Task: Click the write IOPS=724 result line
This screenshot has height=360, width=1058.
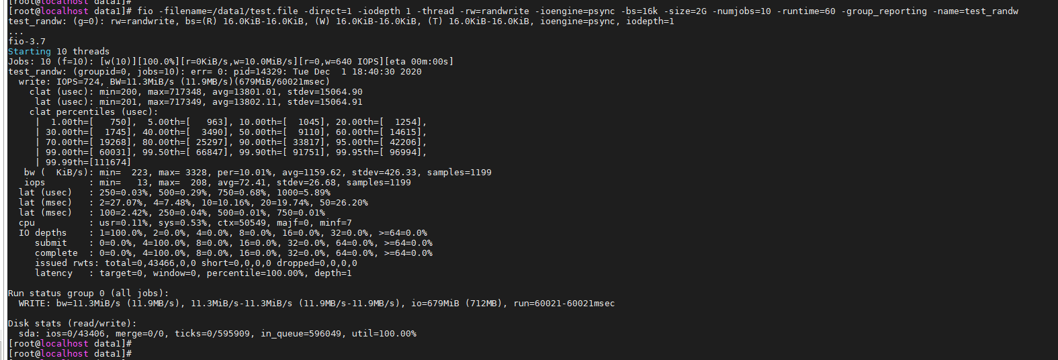Action: tap(174, 82)
